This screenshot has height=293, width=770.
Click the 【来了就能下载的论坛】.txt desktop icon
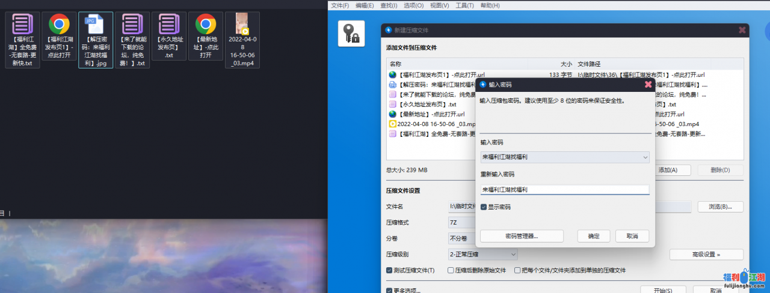132,25
